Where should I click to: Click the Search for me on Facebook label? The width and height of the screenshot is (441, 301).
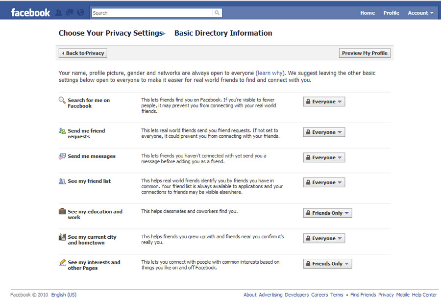[89, 103]
